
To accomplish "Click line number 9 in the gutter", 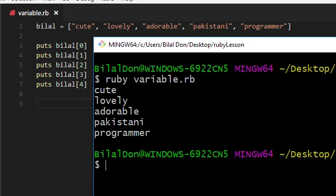I will (x=21, y=103).
